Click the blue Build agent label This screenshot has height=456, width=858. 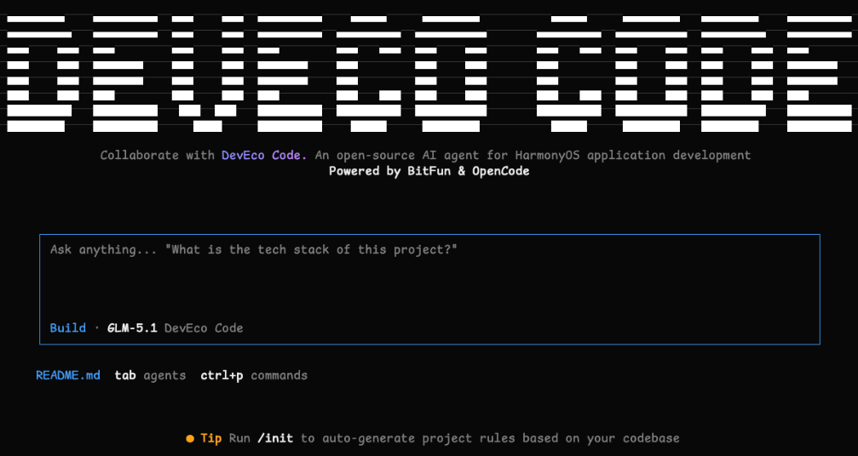point(68,328)
